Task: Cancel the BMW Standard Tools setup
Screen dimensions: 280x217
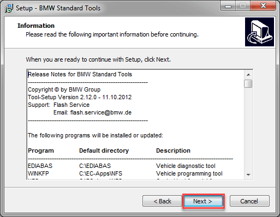Action: (249, 201)
